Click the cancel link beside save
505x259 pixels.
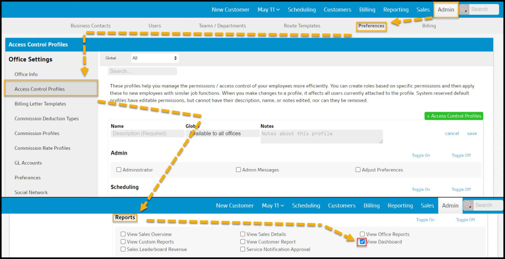452,133
